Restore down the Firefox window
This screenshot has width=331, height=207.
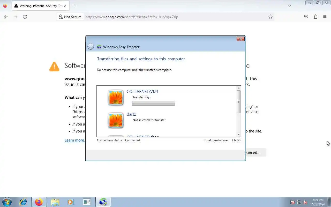point(318,3)
